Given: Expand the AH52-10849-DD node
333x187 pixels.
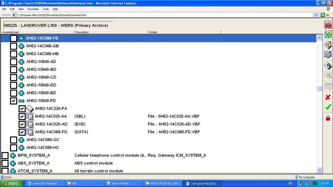Looking at the screenshot, I should pos(21,85).
